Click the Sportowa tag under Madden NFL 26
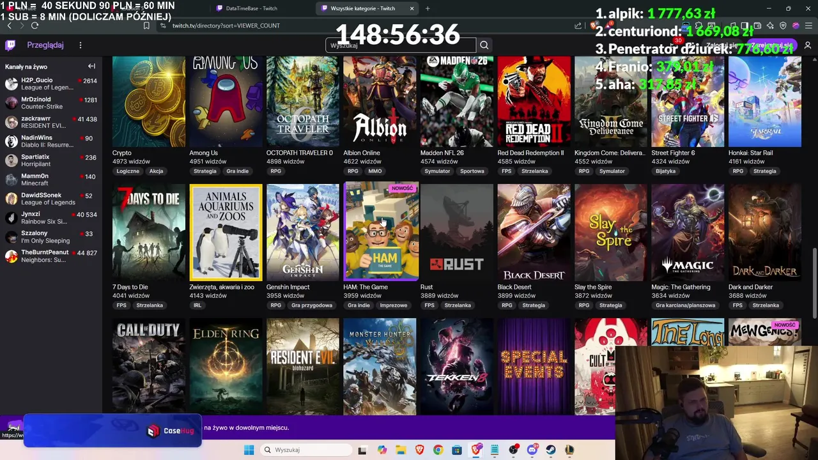Image resolution: width=818 pixels, height=460 pixels. pos(472,171)
